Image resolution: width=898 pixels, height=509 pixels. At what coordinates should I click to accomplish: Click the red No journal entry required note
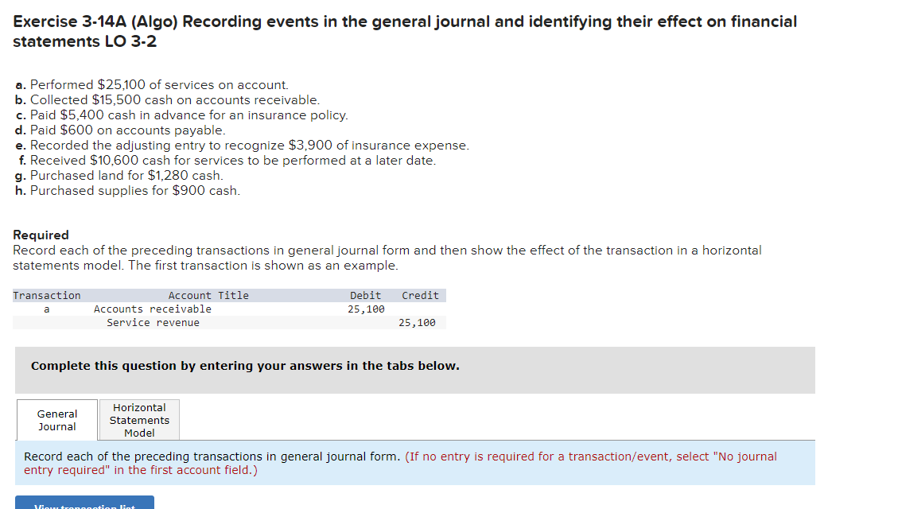400,463
